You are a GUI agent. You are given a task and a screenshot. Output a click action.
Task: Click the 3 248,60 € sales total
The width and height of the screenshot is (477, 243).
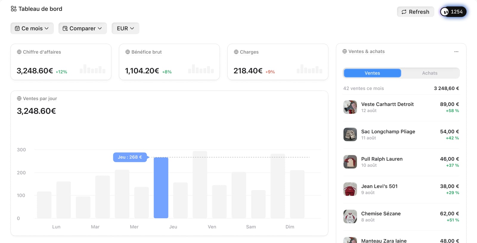point(447,88)
